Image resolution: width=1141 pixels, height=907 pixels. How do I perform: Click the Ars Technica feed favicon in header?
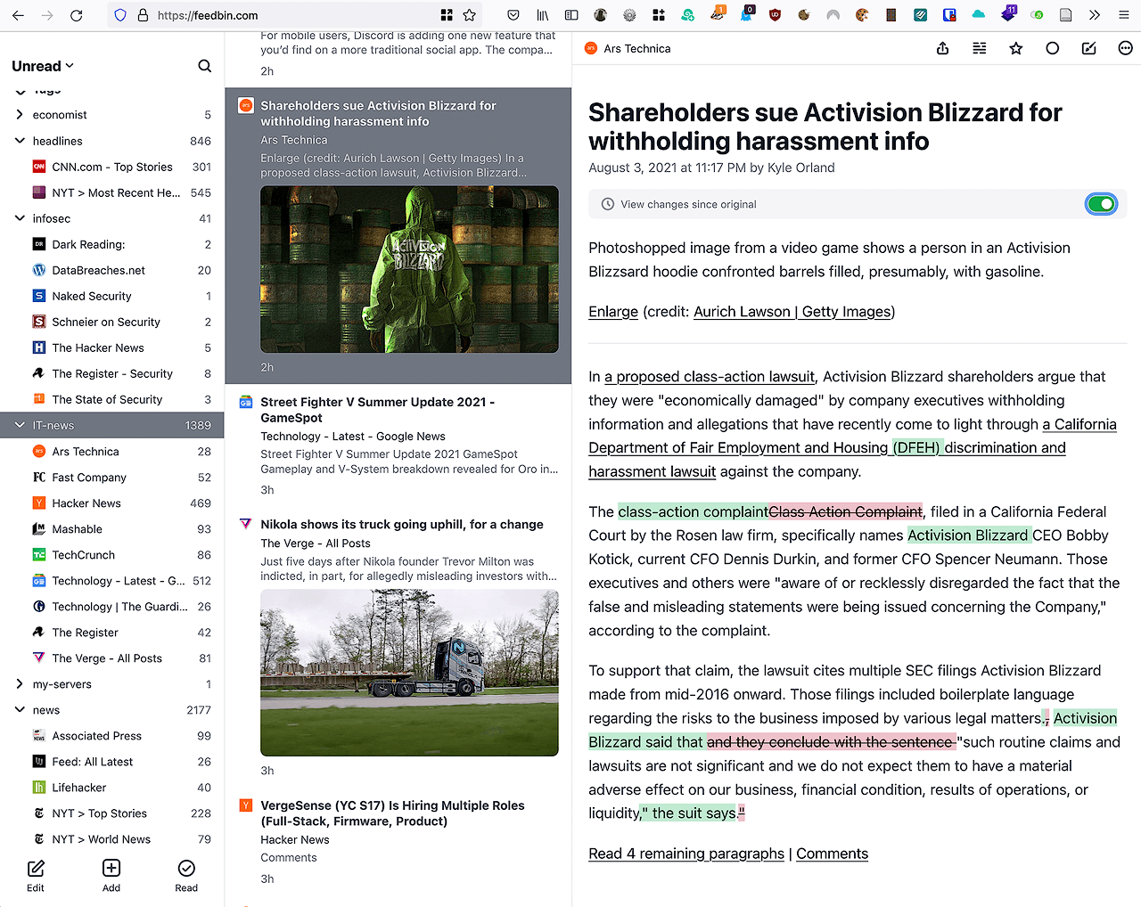(591, 49)
